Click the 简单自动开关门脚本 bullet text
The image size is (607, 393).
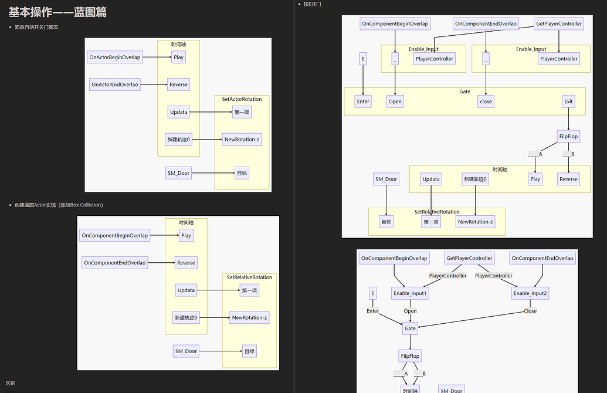(36, 27)
